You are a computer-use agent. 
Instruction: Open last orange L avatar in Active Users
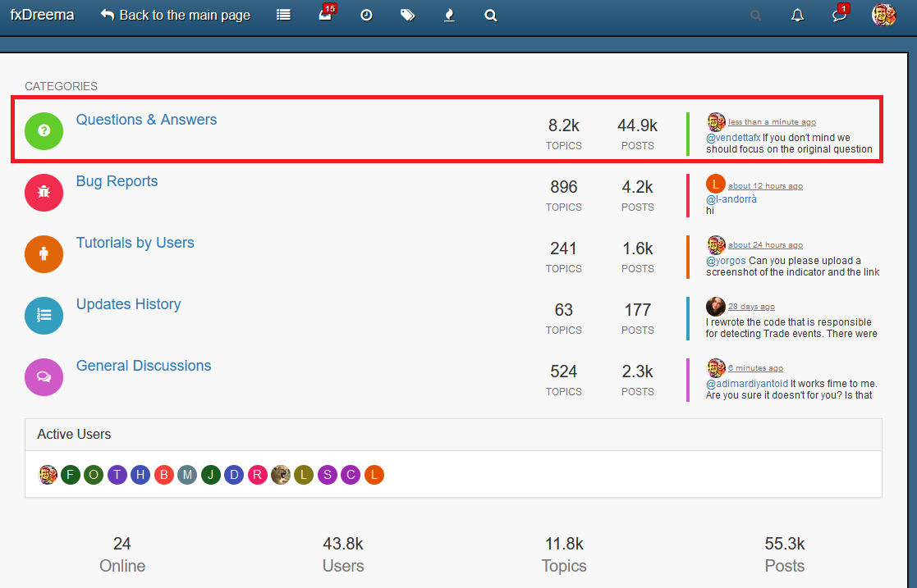[374, 475]
